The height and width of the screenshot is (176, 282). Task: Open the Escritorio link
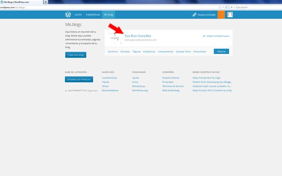pyautogui.click(x=113, y=51)
